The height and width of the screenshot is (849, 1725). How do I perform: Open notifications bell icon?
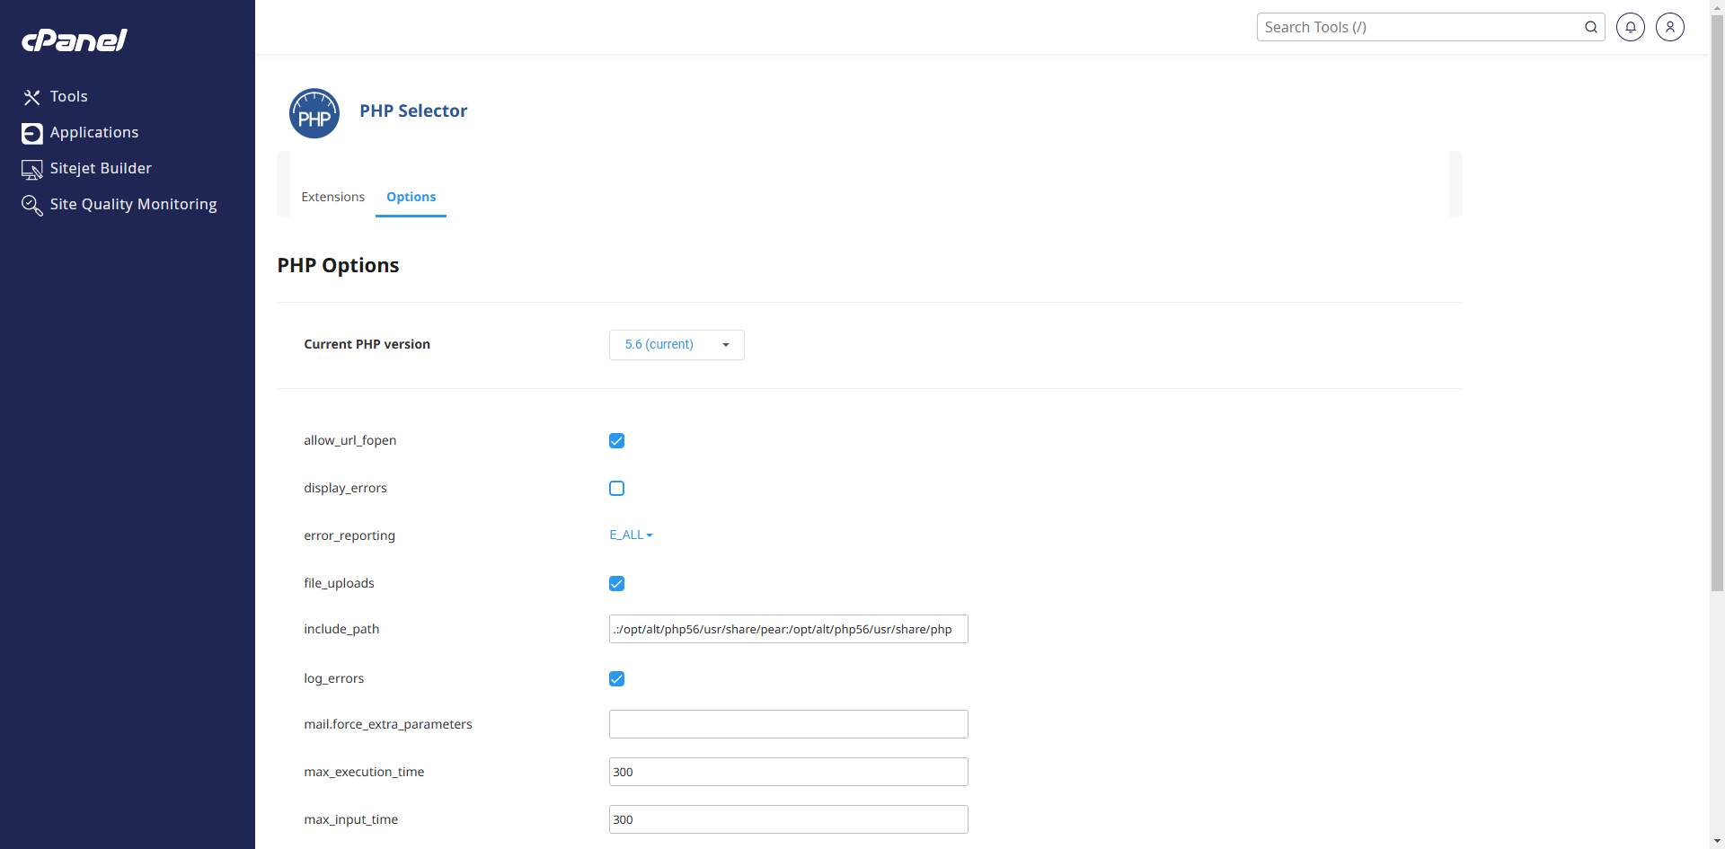[x=1631, y=27]
